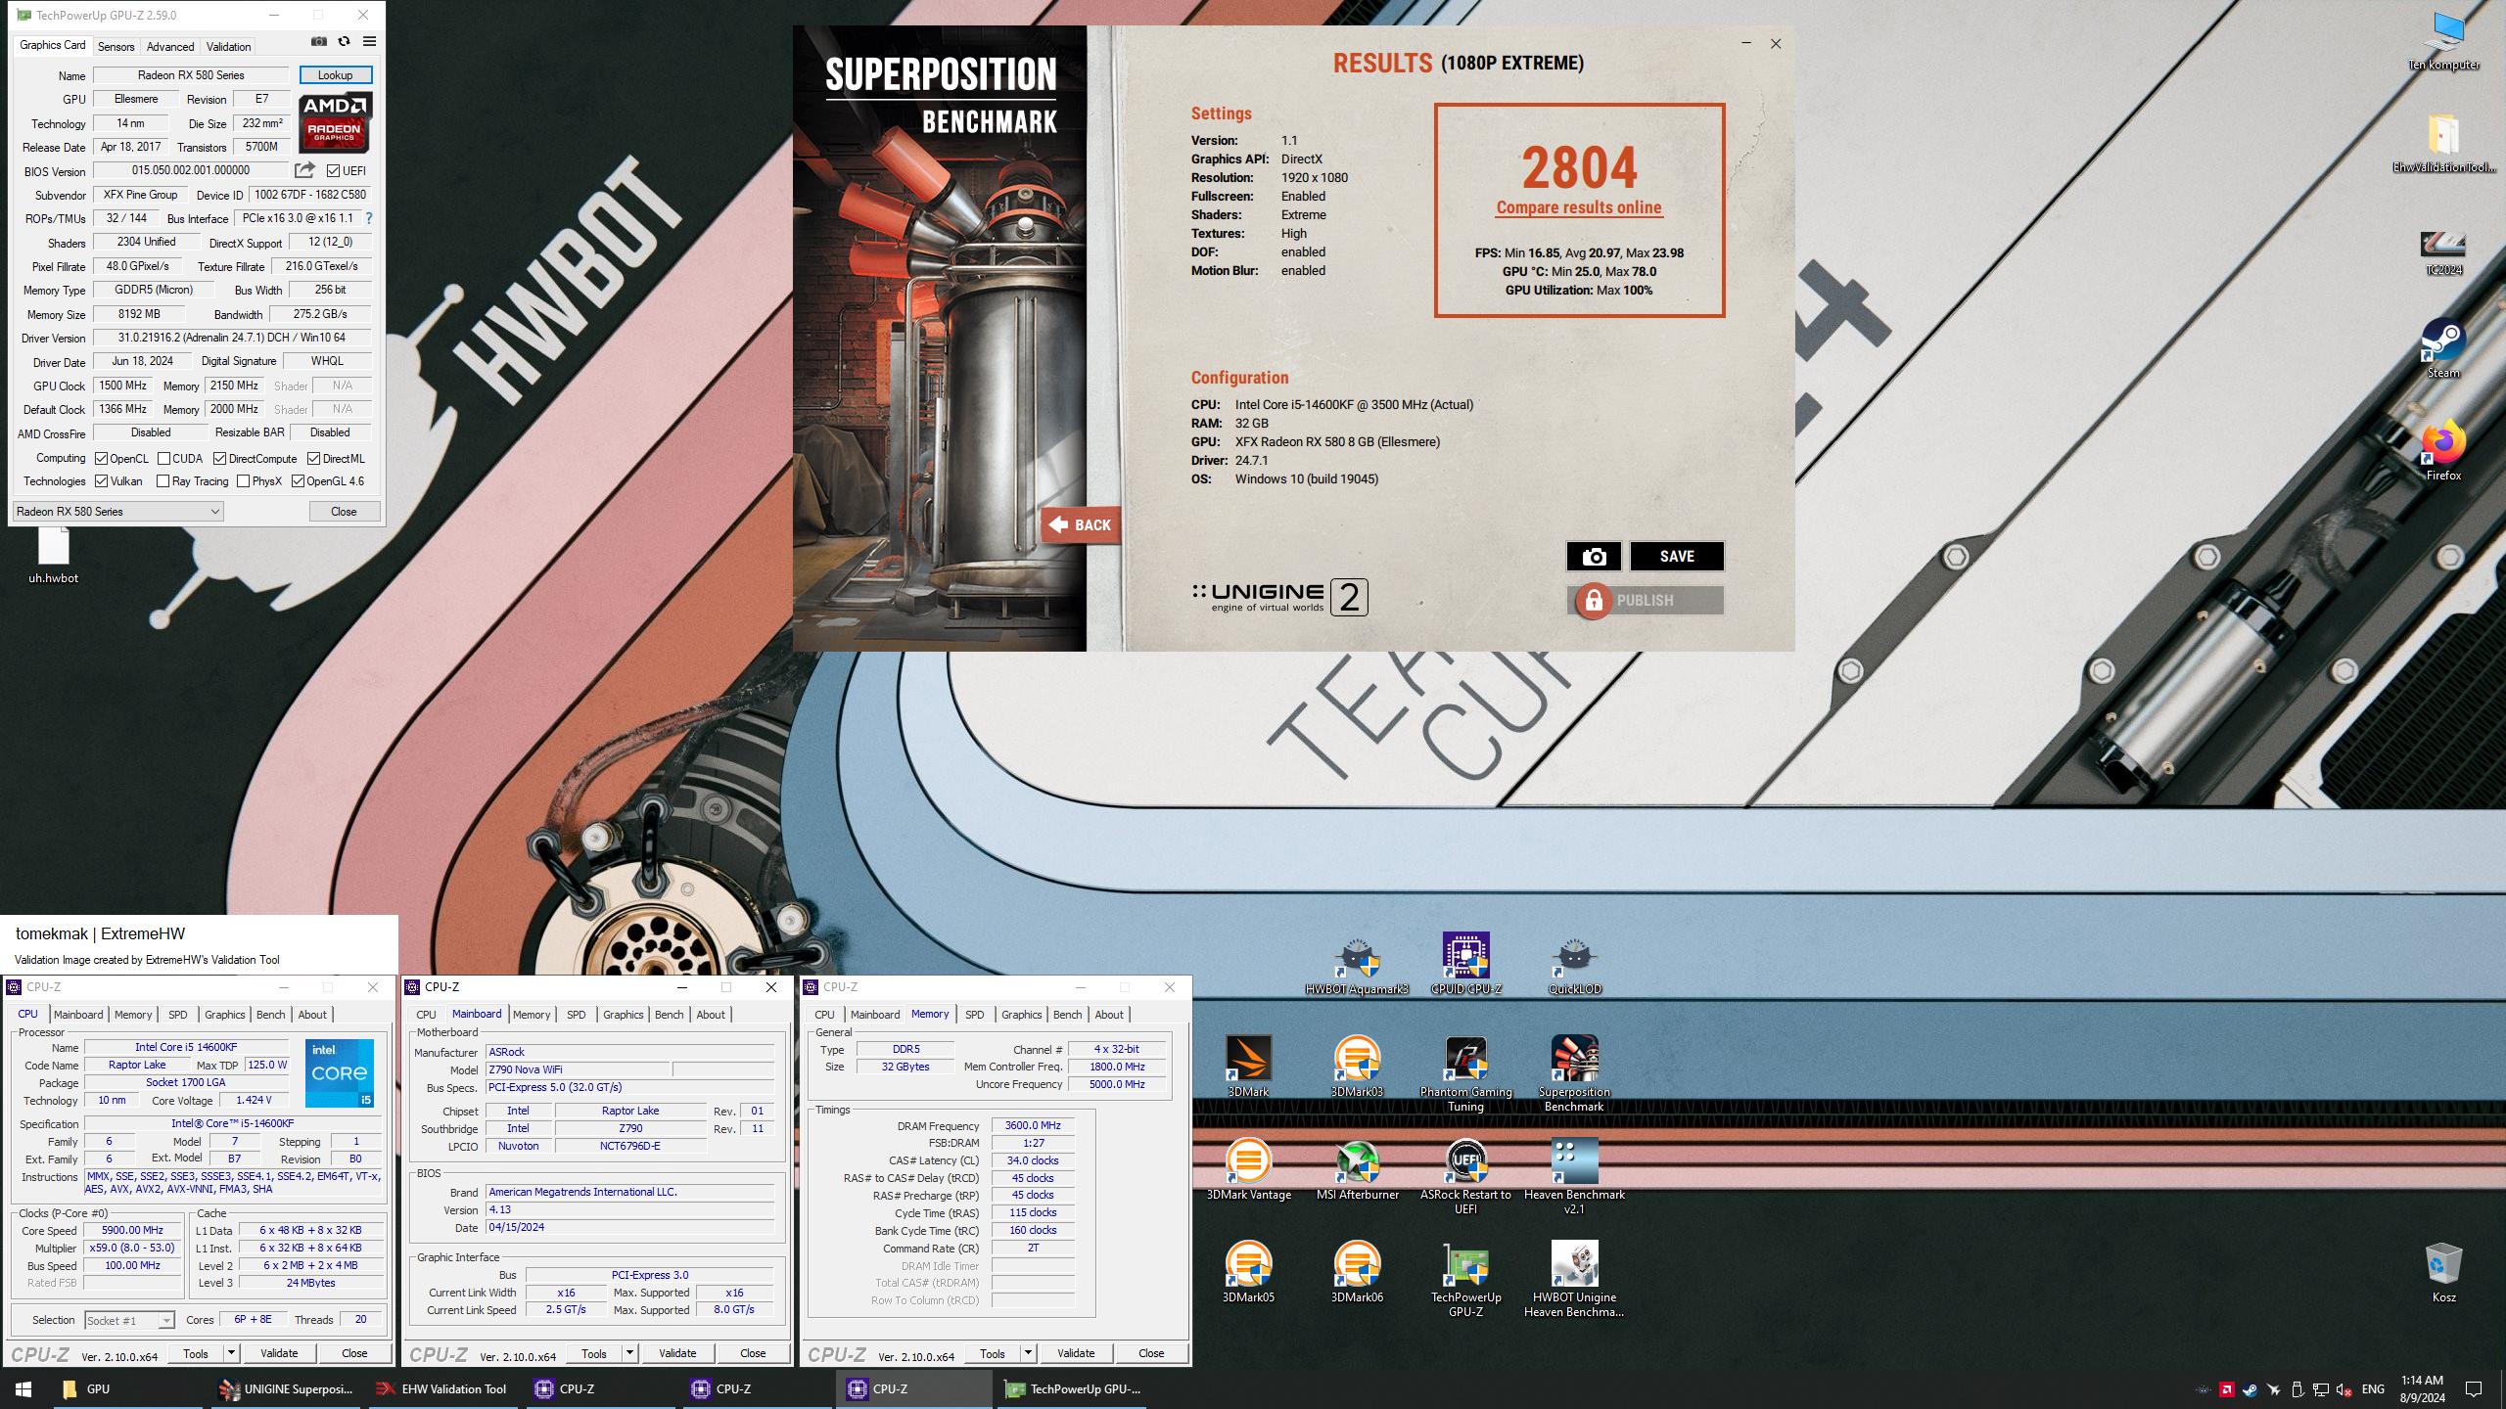Viewport: 2506px width, 1409px height.
Task: Toggle the DirectCompute checkbox
Action: pyautogui.click(x=219, y=458)
